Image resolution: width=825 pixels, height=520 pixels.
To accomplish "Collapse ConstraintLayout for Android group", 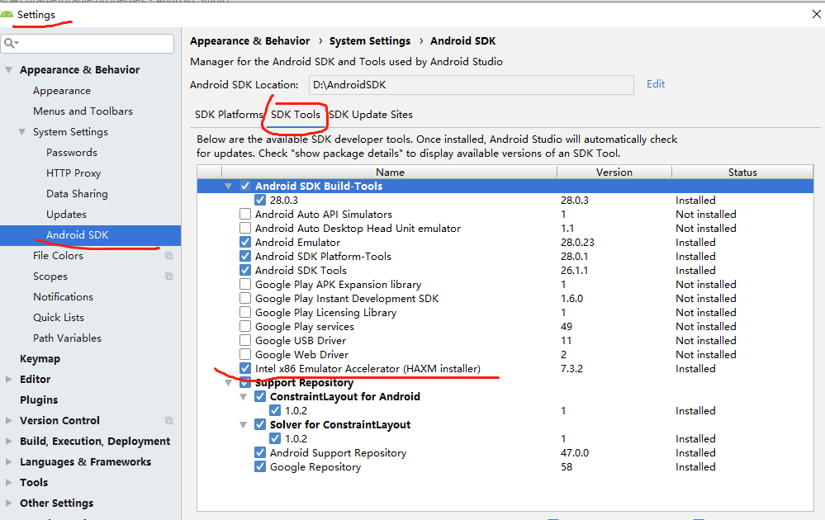I will click(x=243, y=396).
